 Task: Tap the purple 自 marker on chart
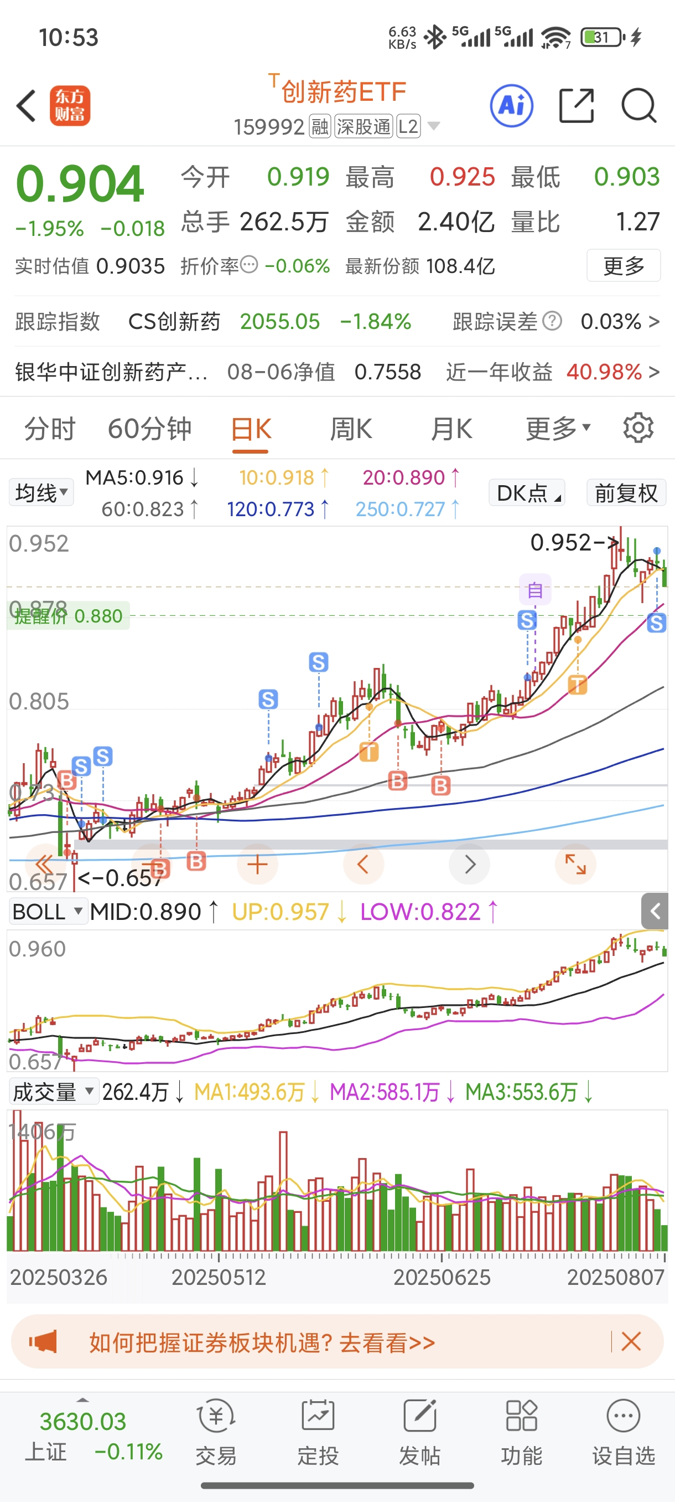pos(535,589)
